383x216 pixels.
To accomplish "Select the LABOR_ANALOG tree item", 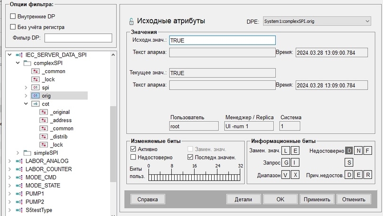I will (x=47, y=161).
